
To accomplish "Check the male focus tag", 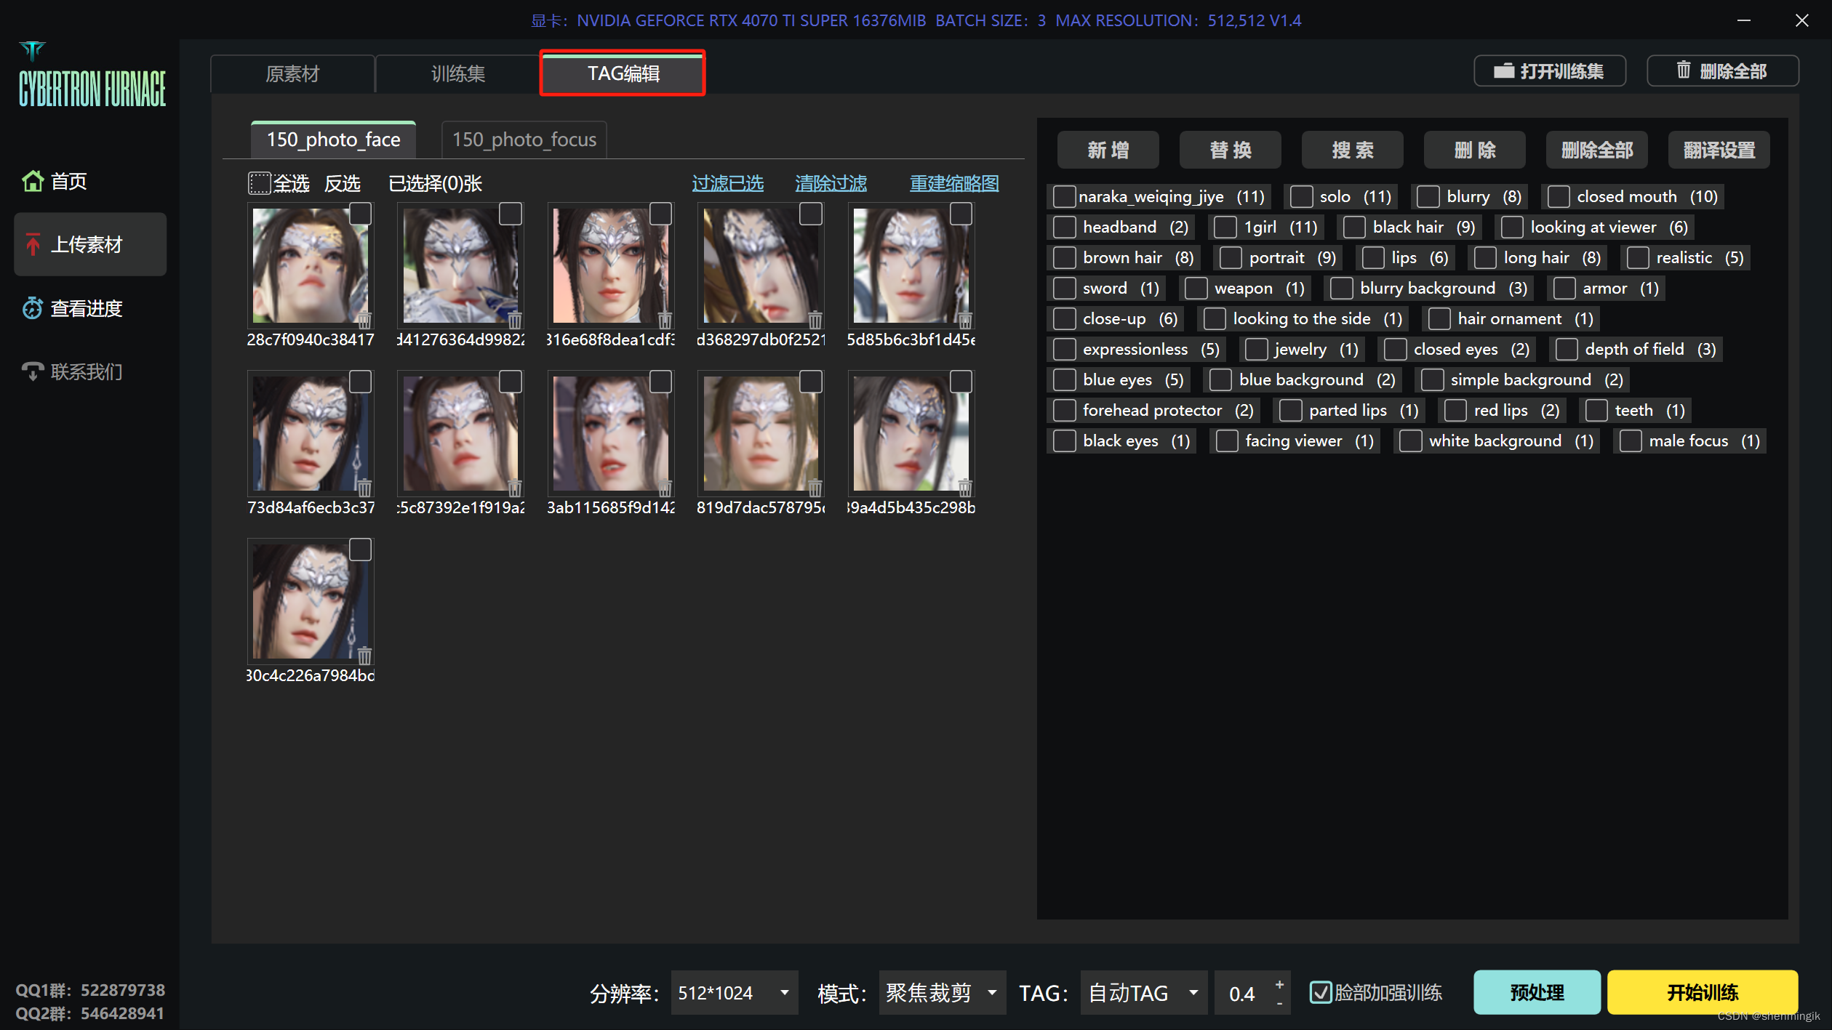I will coord(1631,440).
